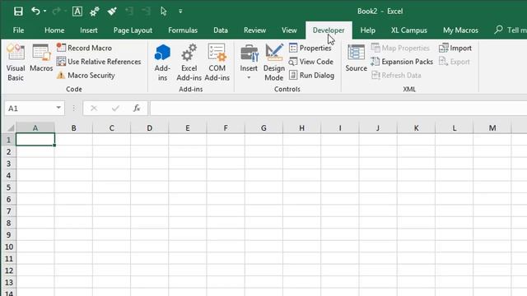This screenshot has height=296, width=527.
Task: Go to the Formulas tab
Action: [183, 30]
